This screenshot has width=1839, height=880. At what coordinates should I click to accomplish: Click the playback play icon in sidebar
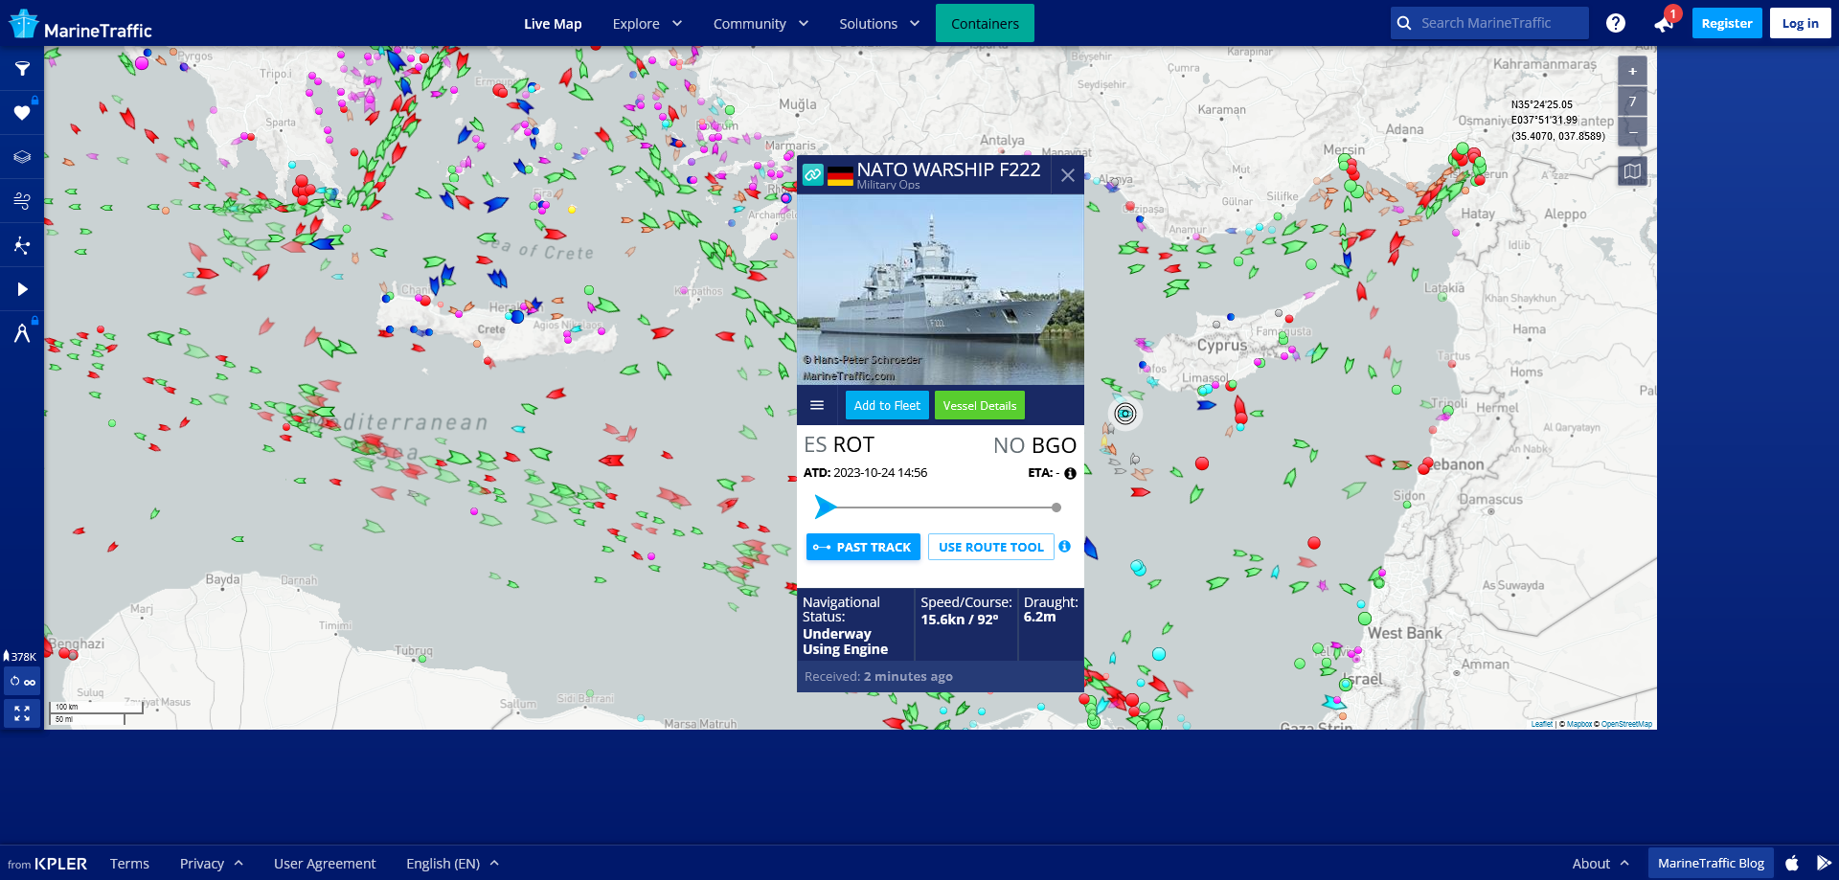pyautogui.click(x=22, y=289)
